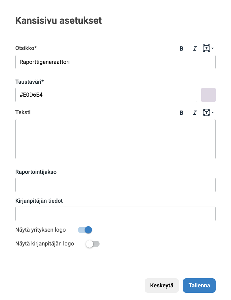Screen dimensions: 231x300
Task: Open the Taustaväri color swatch
Action: tap(208, 95)
